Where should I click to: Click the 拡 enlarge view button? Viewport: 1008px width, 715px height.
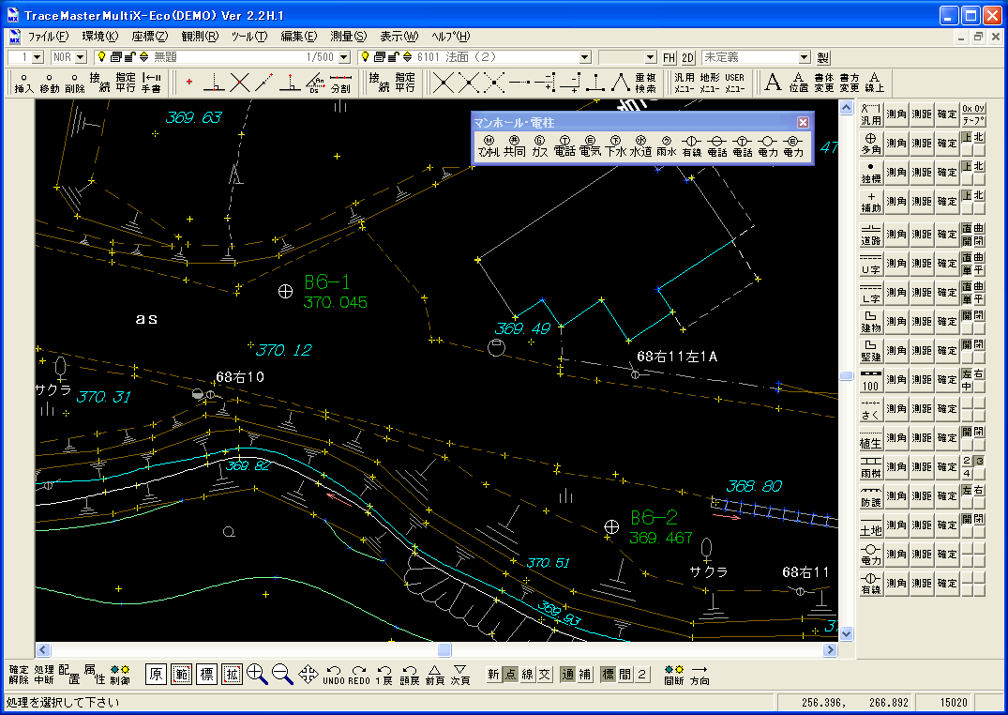tap(232, 675)
